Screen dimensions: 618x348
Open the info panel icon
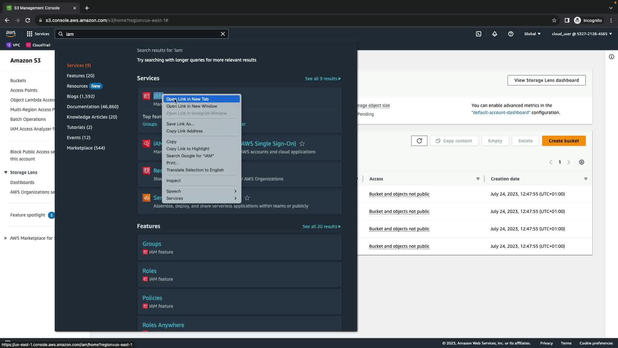tap(611, 57)
